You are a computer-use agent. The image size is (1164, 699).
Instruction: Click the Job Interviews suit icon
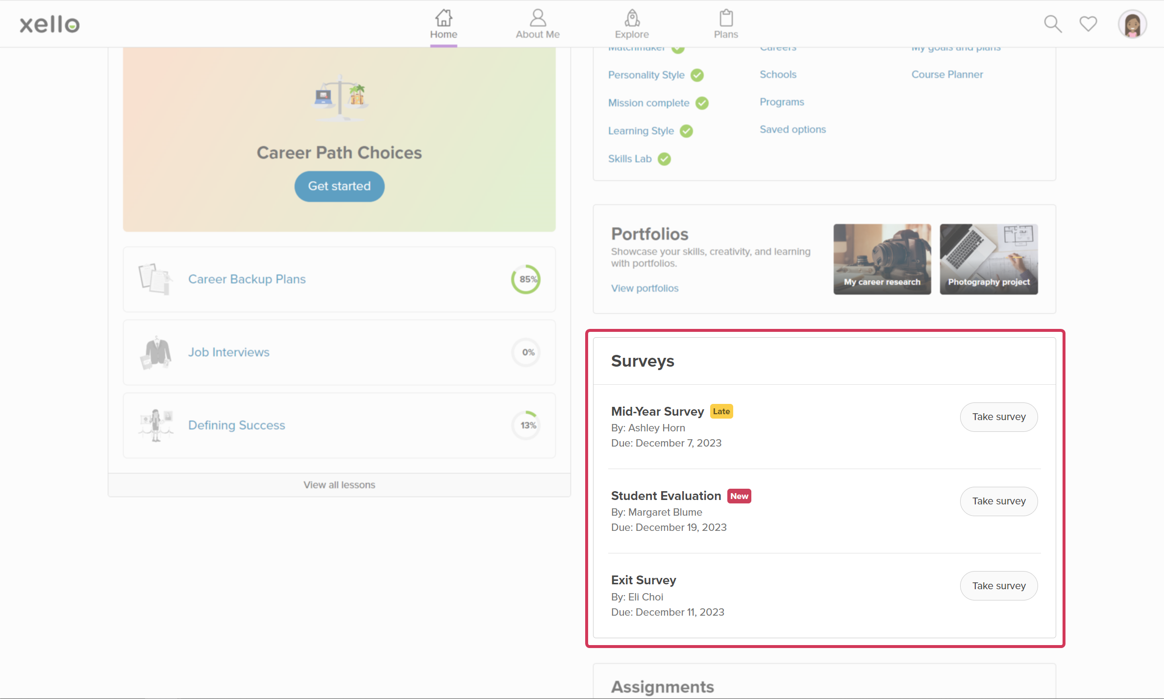[x=155, y=352]
